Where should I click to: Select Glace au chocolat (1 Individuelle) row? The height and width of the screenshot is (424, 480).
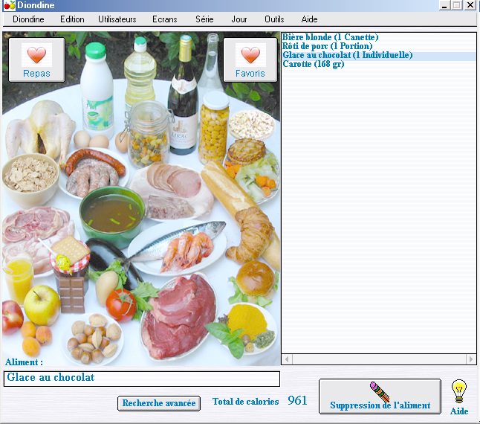[379, 55]
